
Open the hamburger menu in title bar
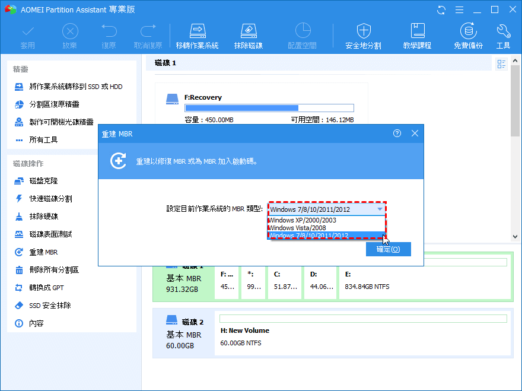[459, 10]
